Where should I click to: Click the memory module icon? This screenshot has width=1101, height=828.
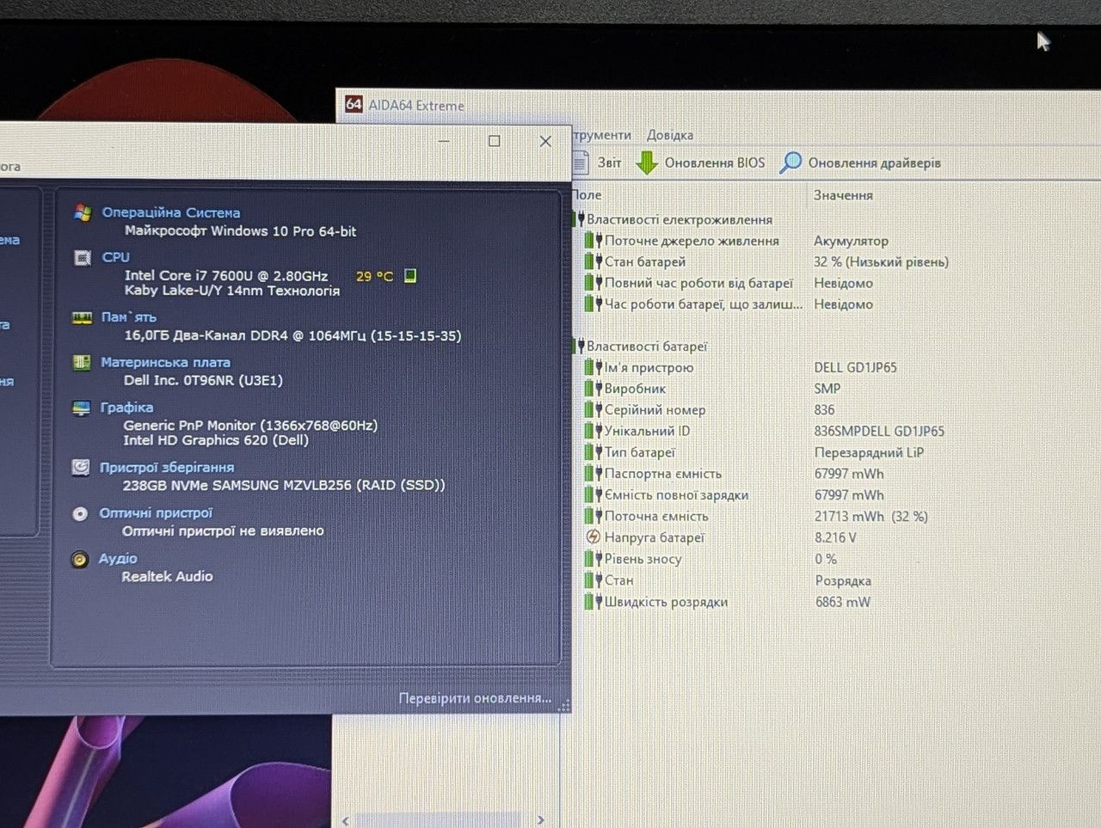82,318
